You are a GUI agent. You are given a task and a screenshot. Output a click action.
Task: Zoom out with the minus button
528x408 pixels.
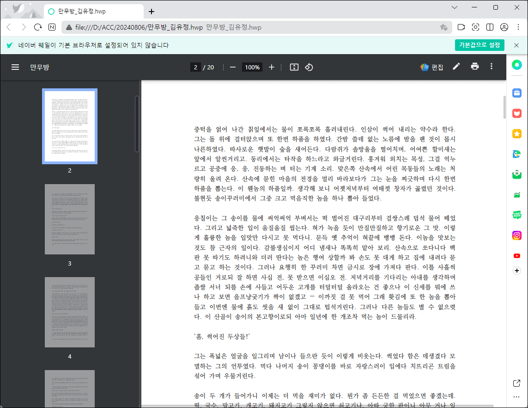coord(233,67)
